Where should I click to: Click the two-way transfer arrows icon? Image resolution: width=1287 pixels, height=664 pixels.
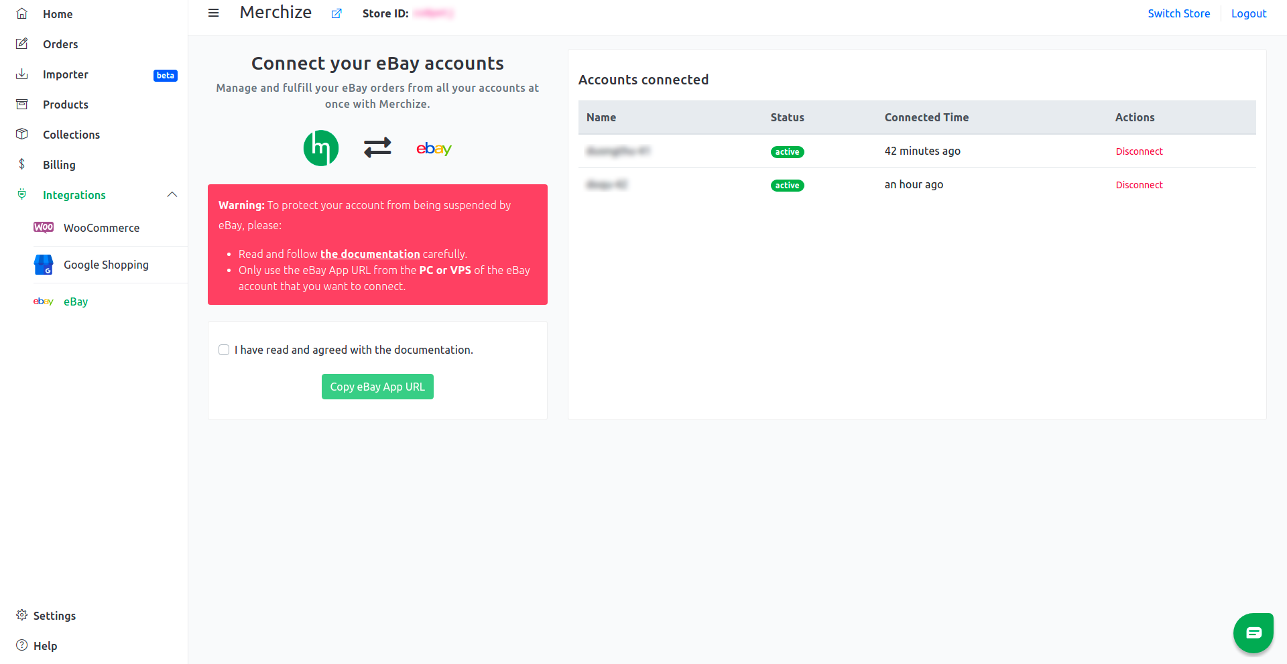(377, 147)
